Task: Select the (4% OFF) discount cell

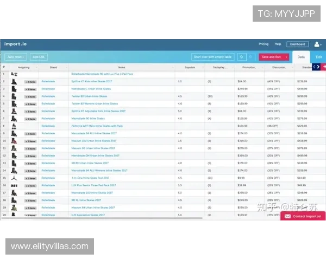Action: coord(273,126)
